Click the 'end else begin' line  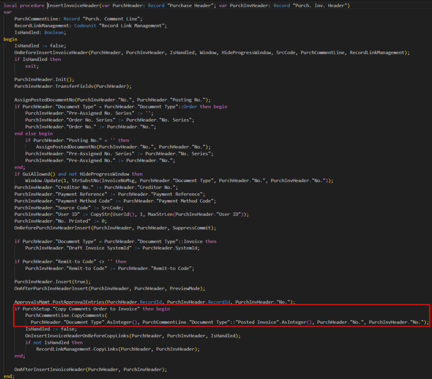coord(36,134)
